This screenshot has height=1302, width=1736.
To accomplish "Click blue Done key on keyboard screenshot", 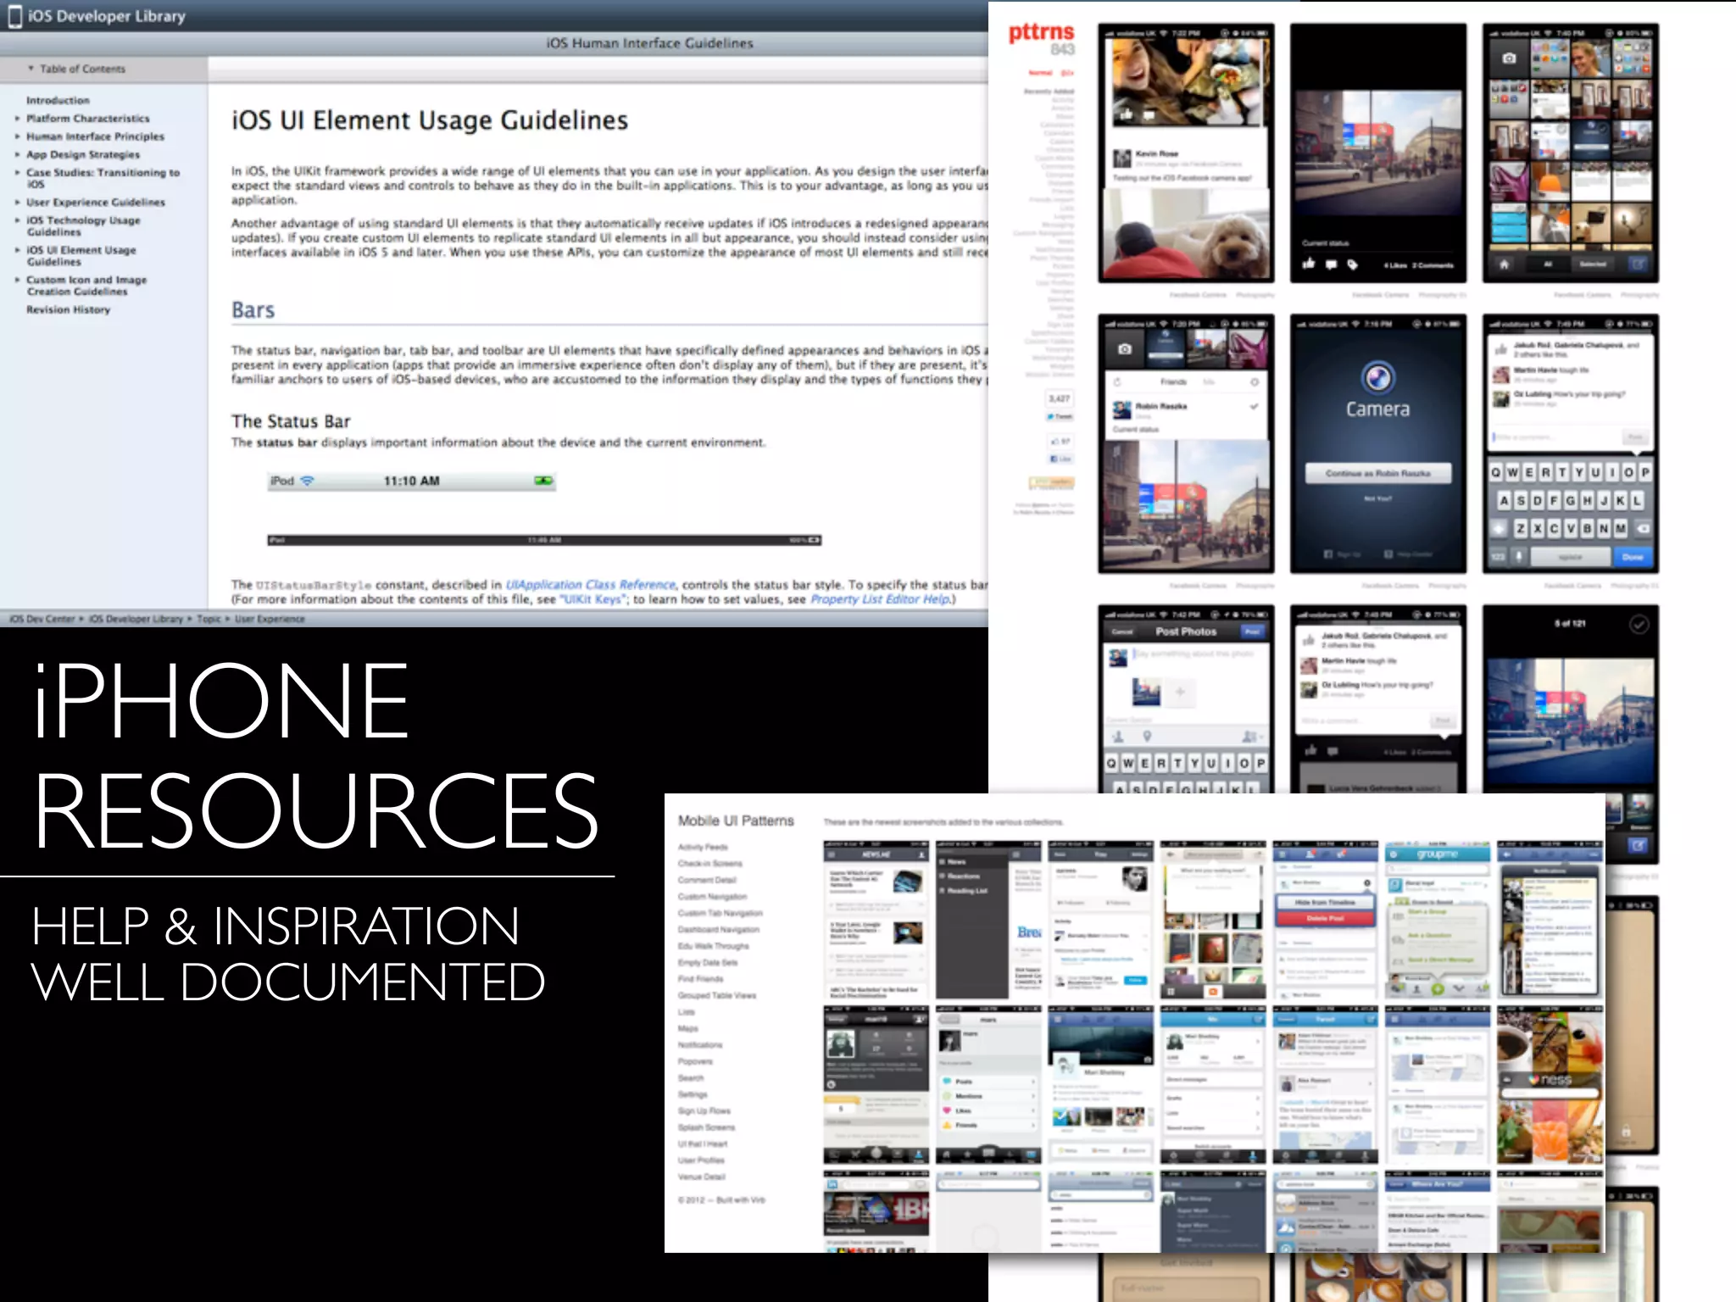I will tap(1633, 557).
